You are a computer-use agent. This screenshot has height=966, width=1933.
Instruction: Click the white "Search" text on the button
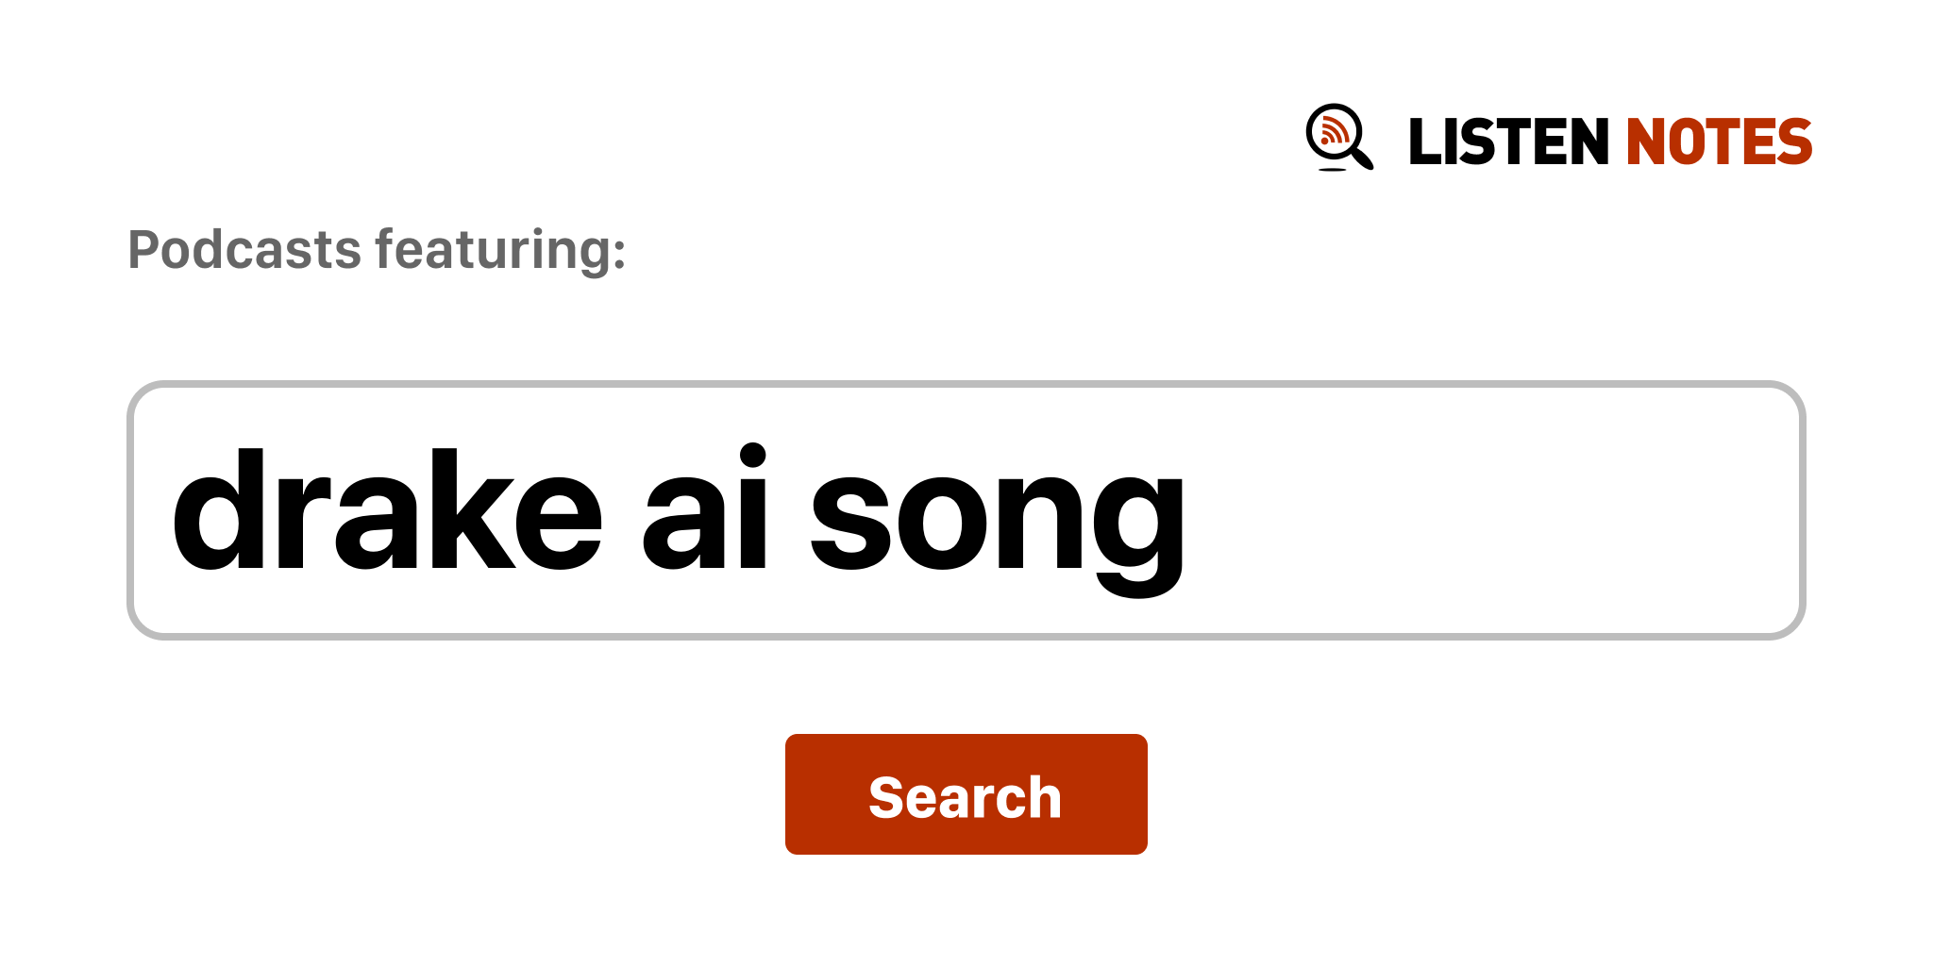click(x=965, y=797)
